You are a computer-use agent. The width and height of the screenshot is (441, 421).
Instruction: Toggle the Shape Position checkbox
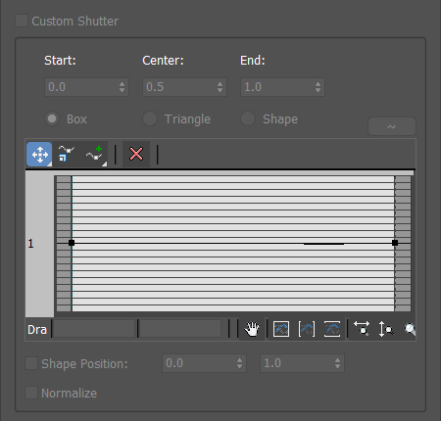point(31,363)
